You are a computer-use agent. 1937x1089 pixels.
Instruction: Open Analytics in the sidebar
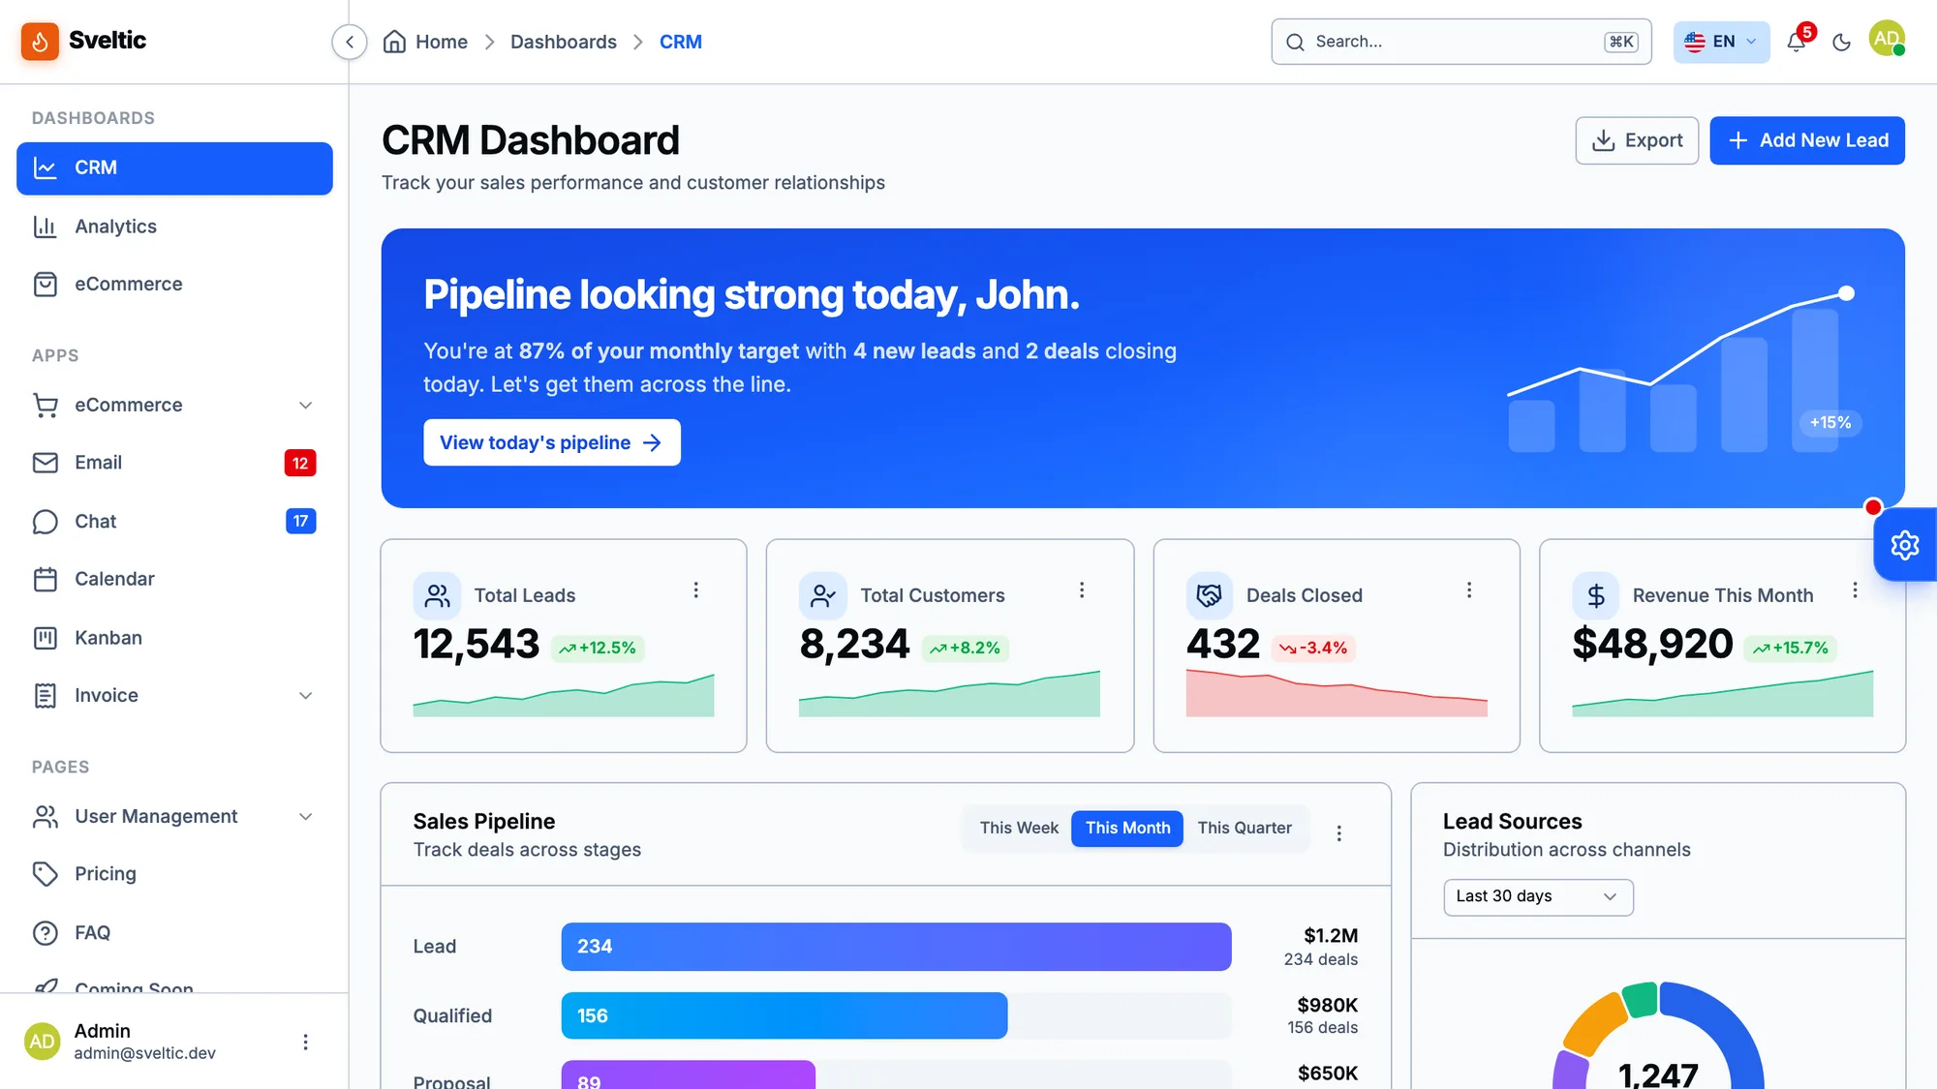(x=174, y=227)
